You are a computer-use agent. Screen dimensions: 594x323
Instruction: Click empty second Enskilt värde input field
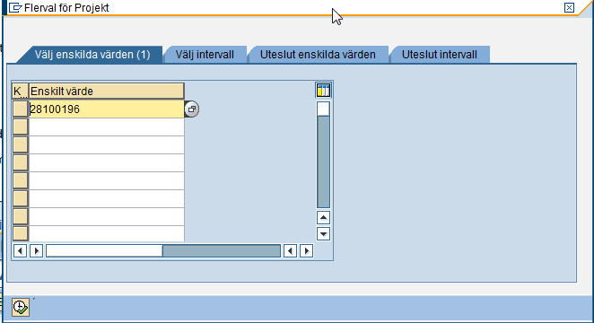tap(107, 127)
